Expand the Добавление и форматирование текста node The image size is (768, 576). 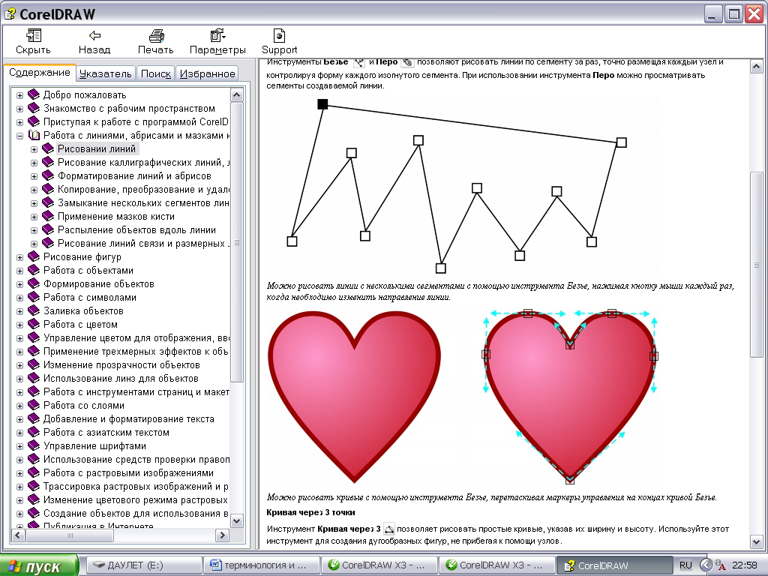[19, 419]
